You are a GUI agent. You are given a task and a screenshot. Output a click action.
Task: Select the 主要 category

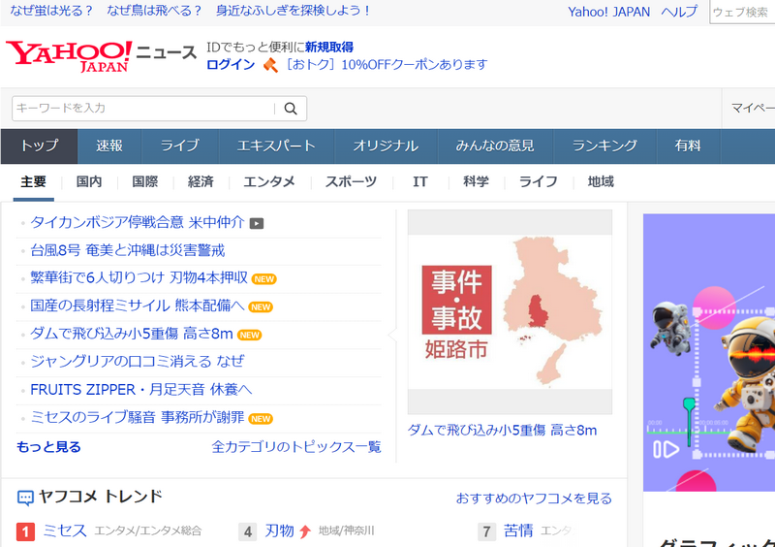tap(33, 182)
